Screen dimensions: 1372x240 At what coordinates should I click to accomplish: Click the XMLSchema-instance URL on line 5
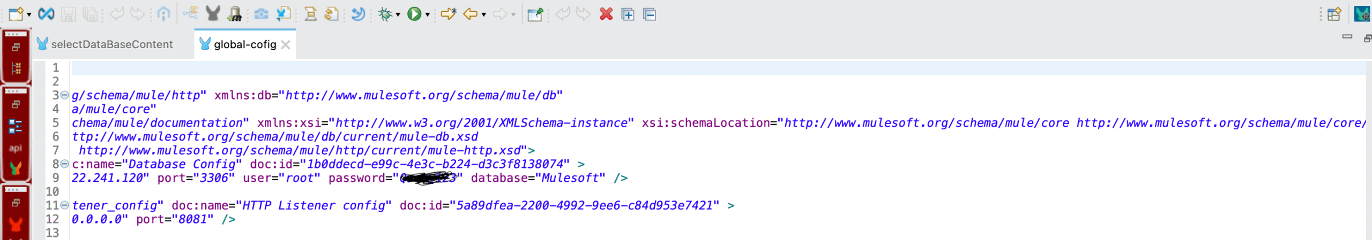tap(481, 123)
